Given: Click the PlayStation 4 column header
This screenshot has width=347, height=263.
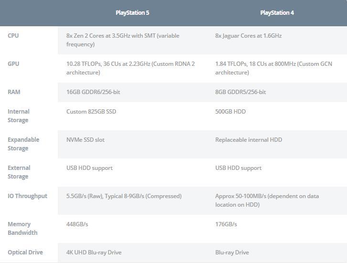Looking at the screenshot, I should 277,13.
